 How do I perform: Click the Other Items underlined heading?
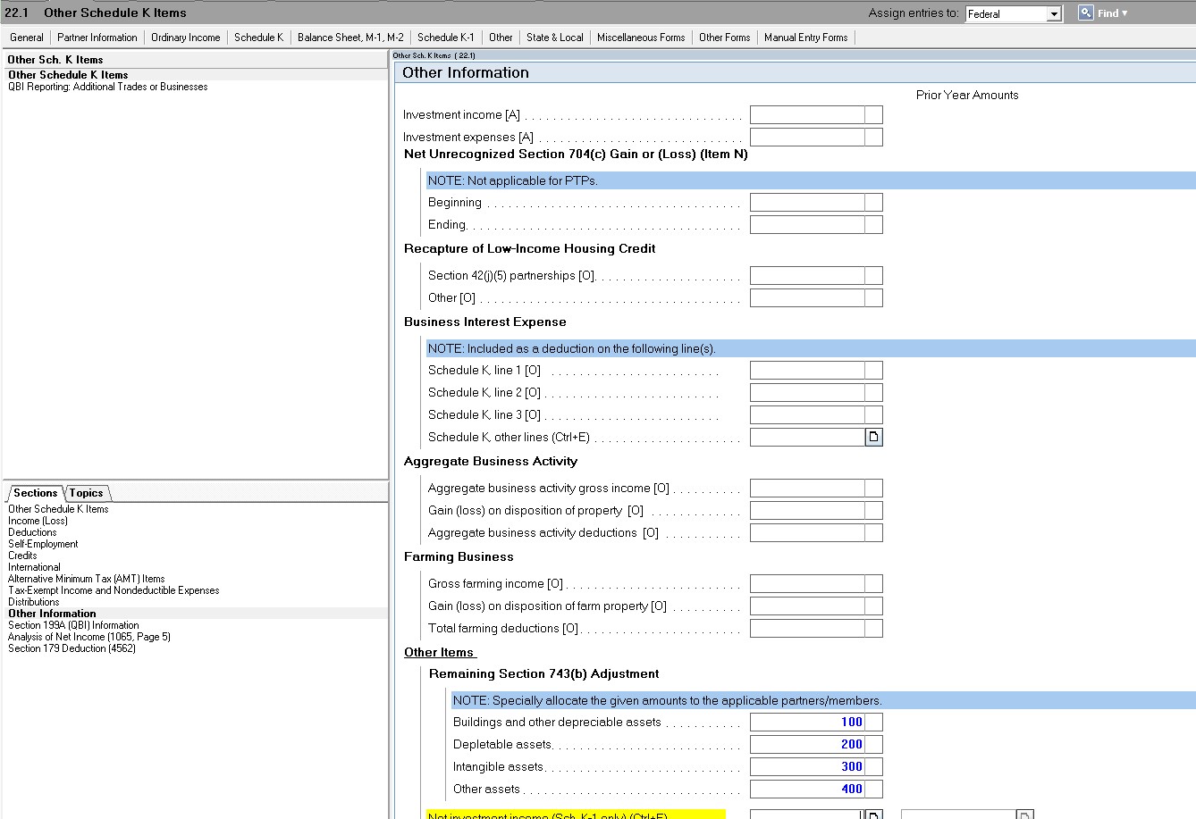(x=440, y=652)
